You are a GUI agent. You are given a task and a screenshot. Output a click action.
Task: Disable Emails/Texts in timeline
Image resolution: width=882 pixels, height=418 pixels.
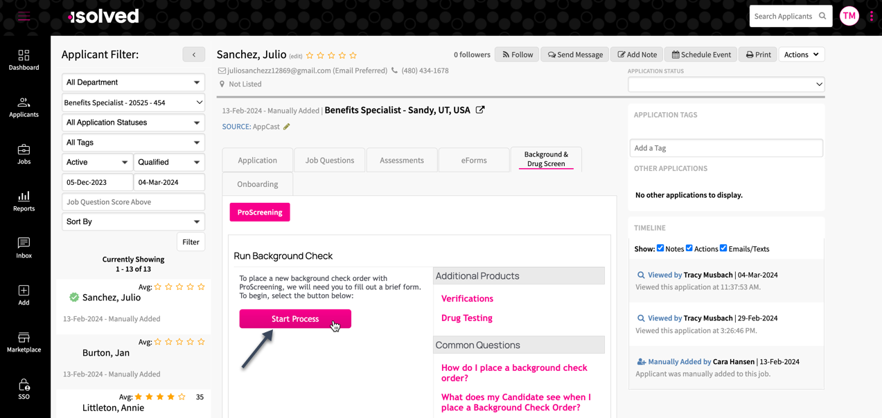(x=723, y=248)
